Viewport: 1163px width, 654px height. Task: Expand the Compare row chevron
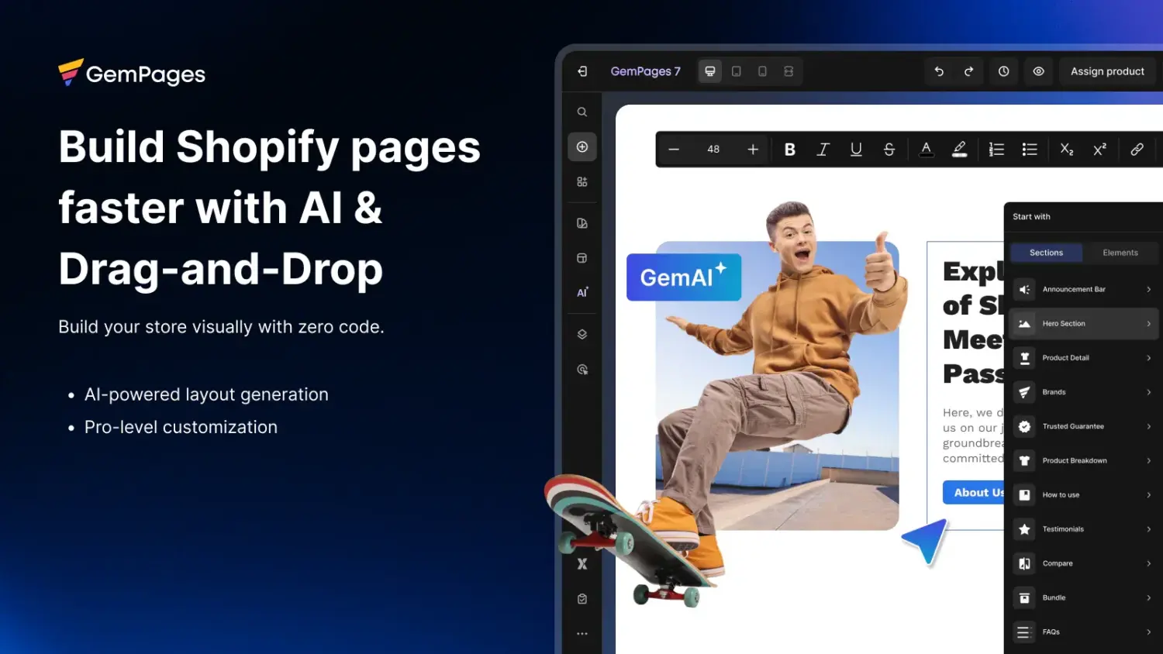(x=1149, y=563)
